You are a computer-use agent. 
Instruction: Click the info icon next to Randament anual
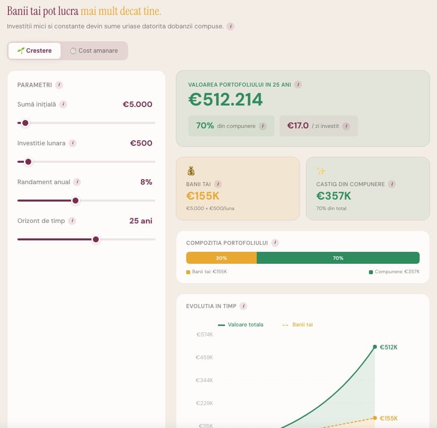pos(77,182)
